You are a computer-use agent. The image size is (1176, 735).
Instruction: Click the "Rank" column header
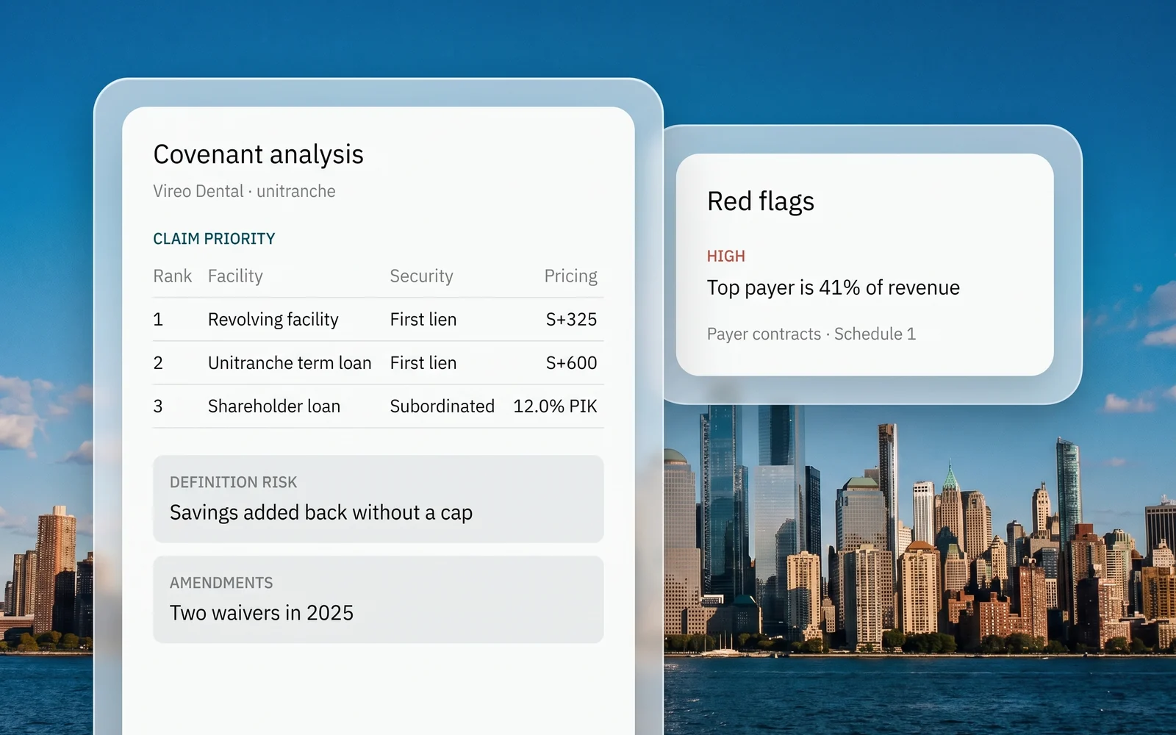pos(172,276)
